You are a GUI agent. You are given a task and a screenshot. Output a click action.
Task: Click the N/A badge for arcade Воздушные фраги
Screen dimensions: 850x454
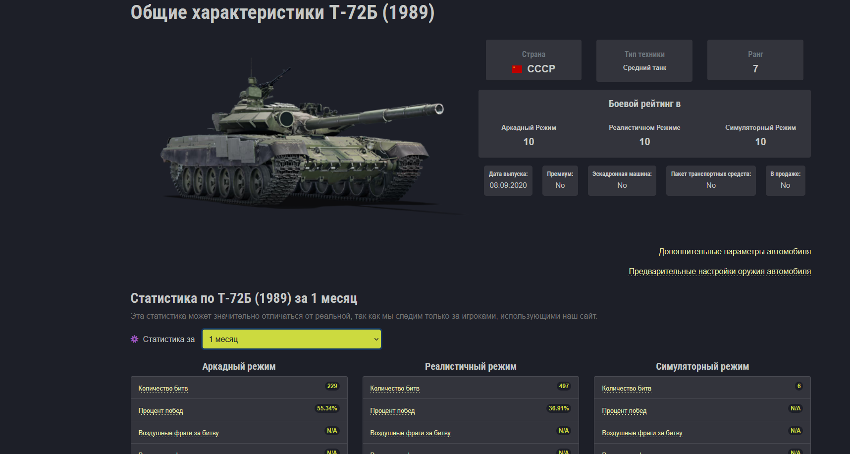[332, 431]
